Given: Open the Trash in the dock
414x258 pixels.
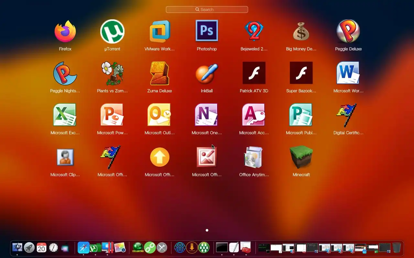Looking at the screenshot, I should tap(397, 248).
